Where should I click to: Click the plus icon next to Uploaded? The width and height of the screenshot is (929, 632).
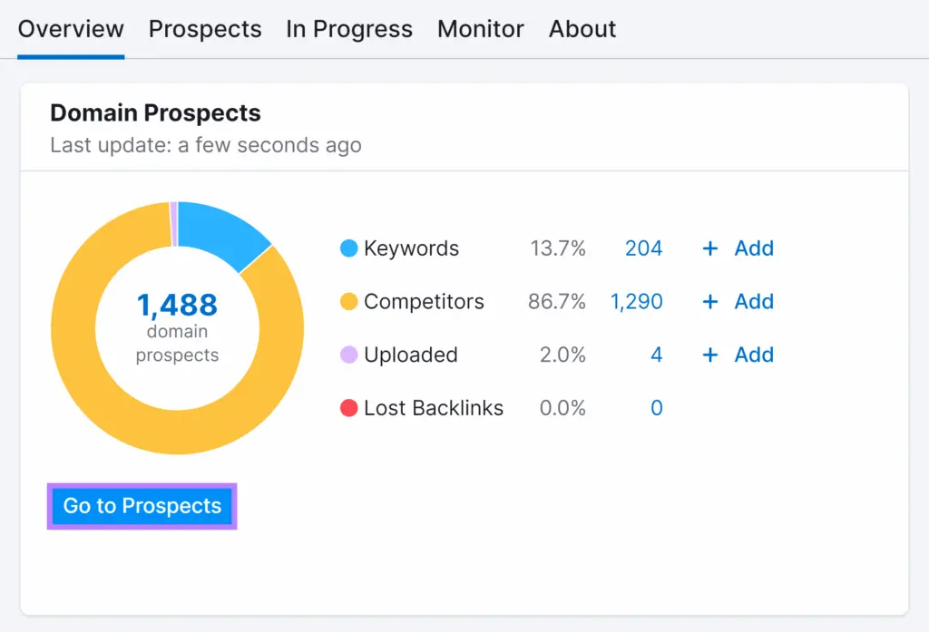[x=710, y=355]
